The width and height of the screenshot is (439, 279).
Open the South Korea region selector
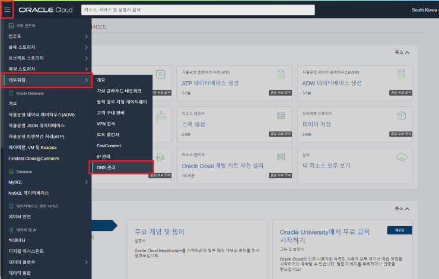(x=424, y=10)
